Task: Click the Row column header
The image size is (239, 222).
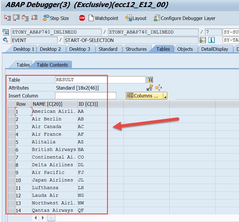Action: [24, 104]
